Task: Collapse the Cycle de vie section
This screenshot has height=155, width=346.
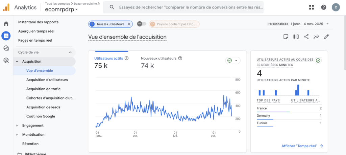Action: [x=70, y=52]
